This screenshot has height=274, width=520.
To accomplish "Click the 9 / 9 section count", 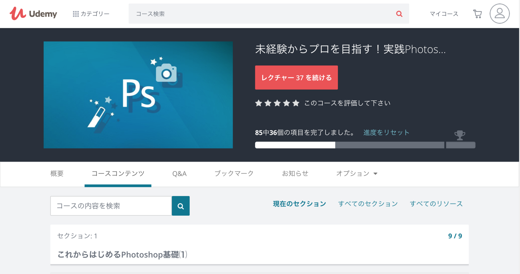I will tap(455, 236).
